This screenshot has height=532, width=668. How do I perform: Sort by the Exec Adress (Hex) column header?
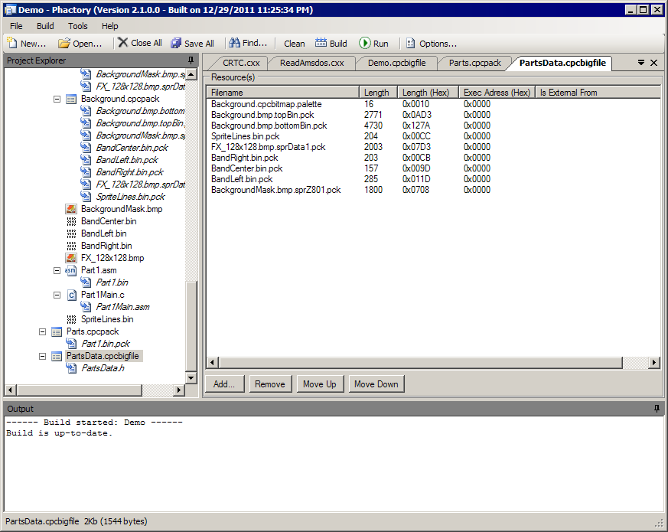click(x=497, y=92)
